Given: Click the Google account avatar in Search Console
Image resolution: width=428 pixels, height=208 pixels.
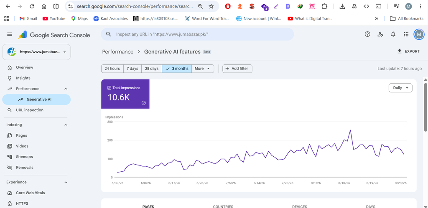Looking at the screenshot, I should (x=419, y=34).
